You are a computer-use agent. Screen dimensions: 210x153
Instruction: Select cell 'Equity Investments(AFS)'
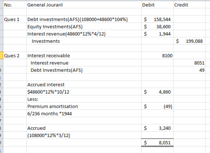point(84,26)
